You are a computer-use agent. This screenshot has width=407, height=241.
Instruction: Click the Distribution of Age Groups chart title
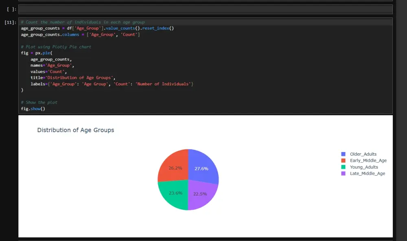point(76,130)
